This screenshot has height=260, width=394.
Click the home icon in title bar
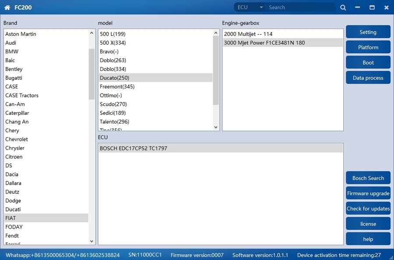7,7
